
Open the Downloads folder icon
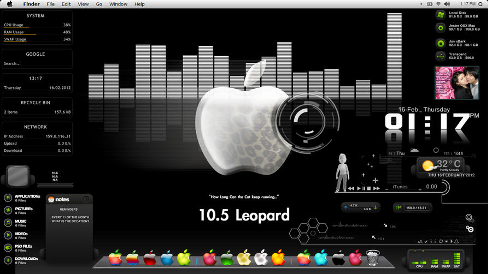[x=8, y=260]
